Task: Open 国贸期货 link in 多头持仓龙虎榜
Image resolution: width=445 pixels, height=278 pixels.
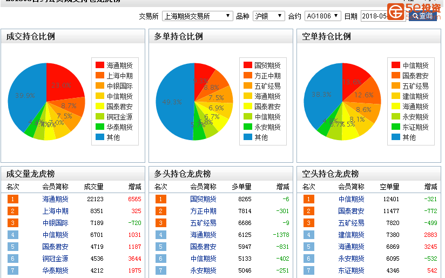Action: pos(203,199)
